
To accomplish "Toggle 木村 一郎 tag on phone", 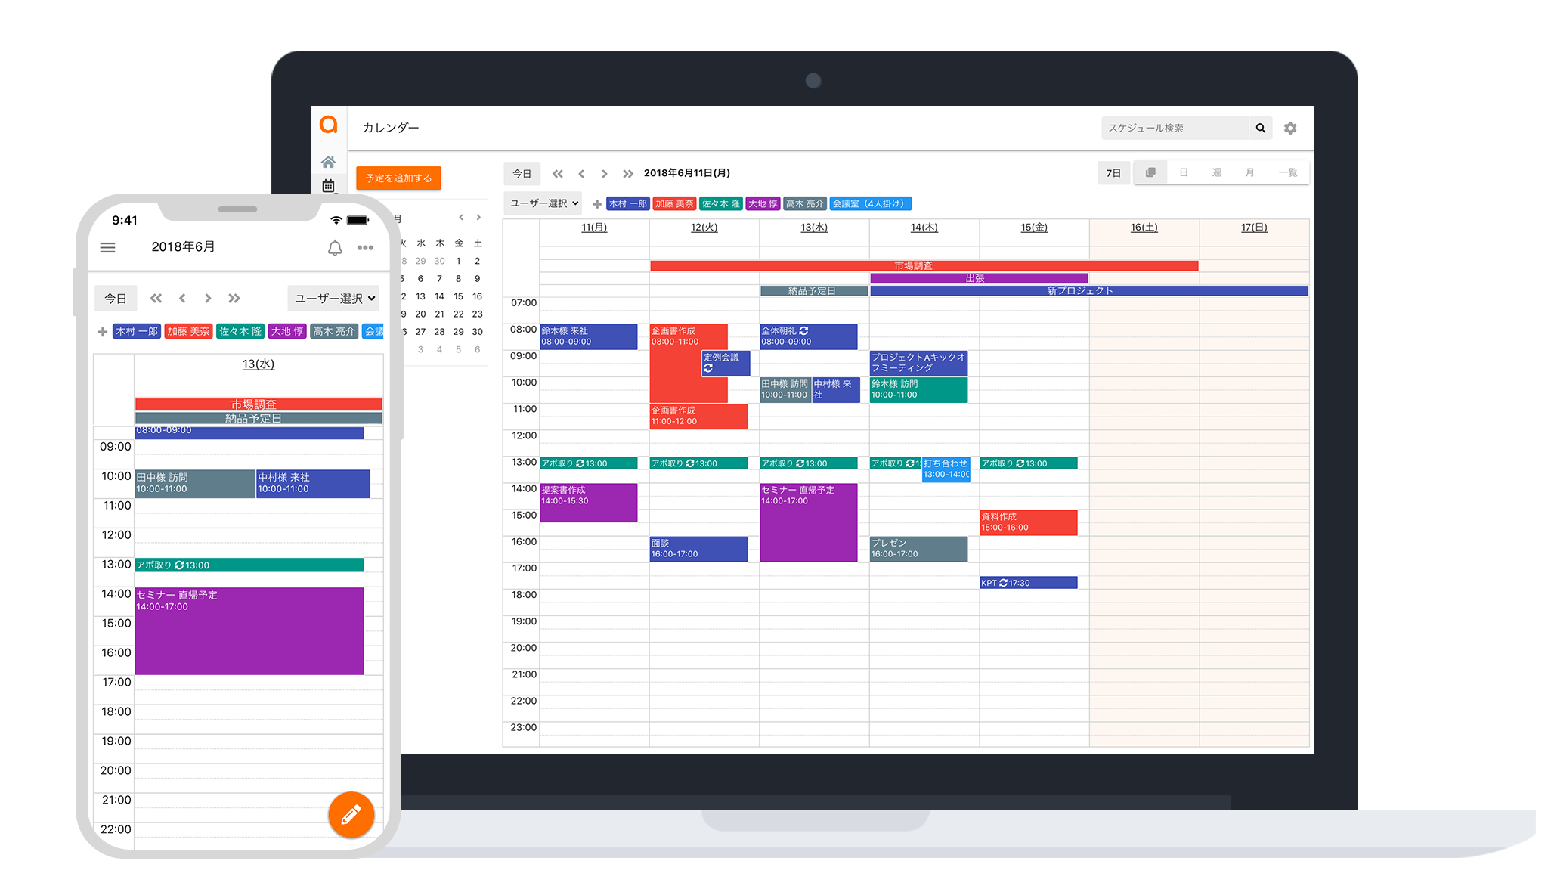I will (137, 332).
